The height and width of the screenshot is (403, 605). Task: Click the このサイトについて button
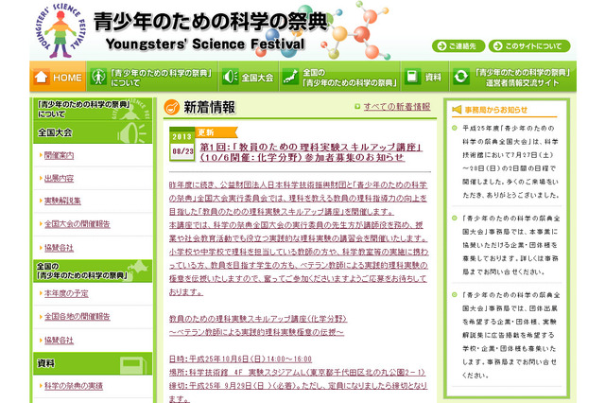point(529,46)
